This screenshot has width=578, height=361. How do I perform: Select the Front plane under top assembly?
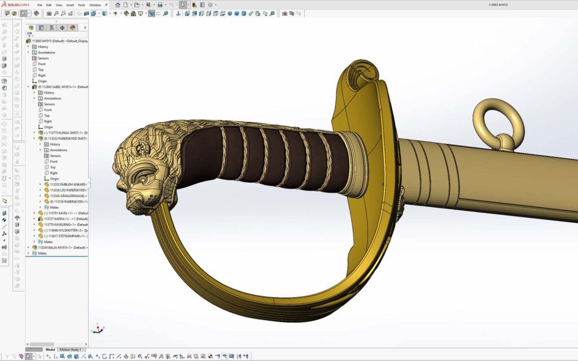tap(42, 64)
